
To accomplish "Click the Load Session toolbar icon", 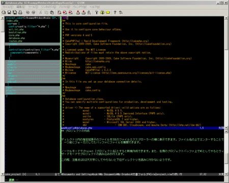I will 78,12.
